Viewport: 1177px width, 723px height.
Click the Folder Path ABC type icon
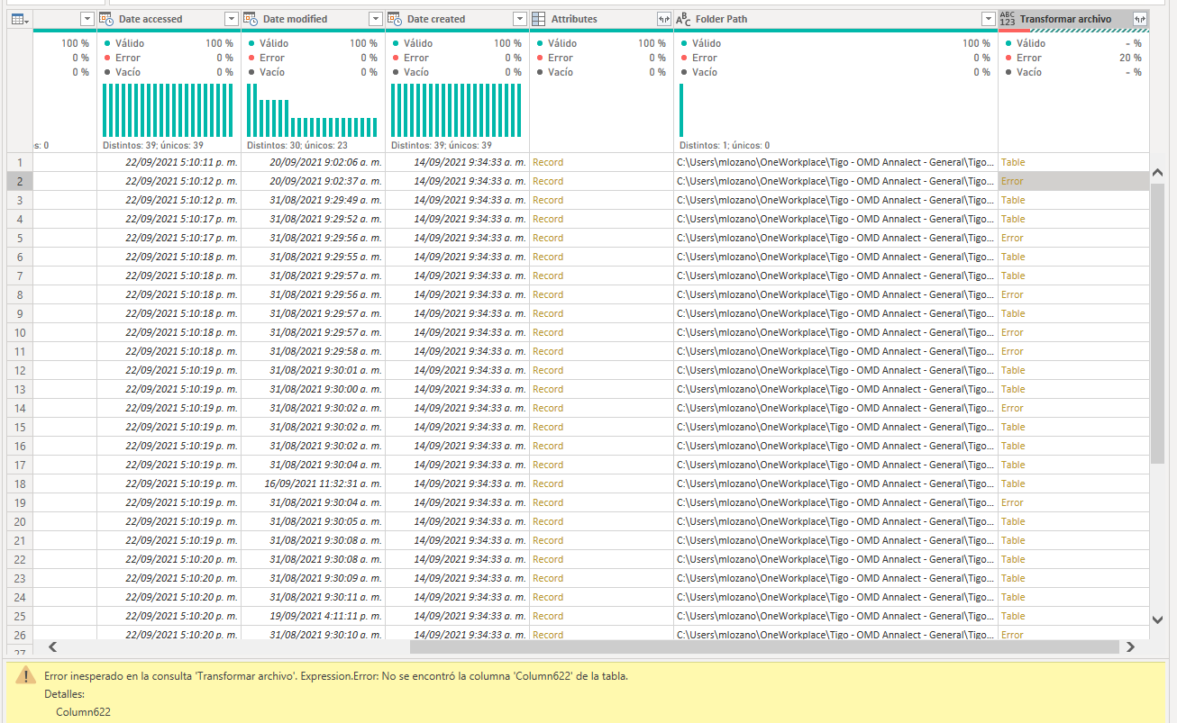tap(683, 19)
